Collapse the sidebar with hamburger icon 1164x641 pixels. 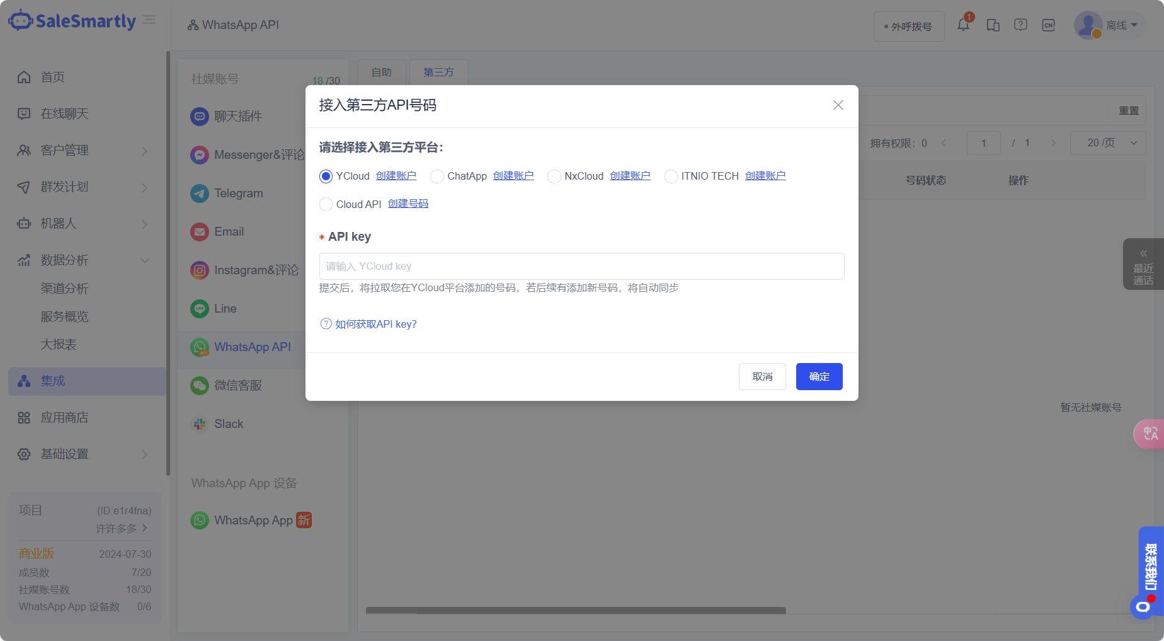(149, 20)
